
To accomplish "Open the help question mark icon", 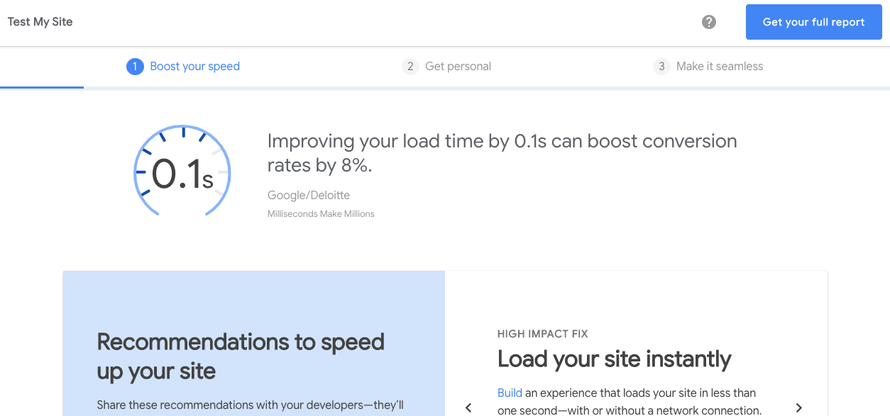I will (x=708, y=22).
